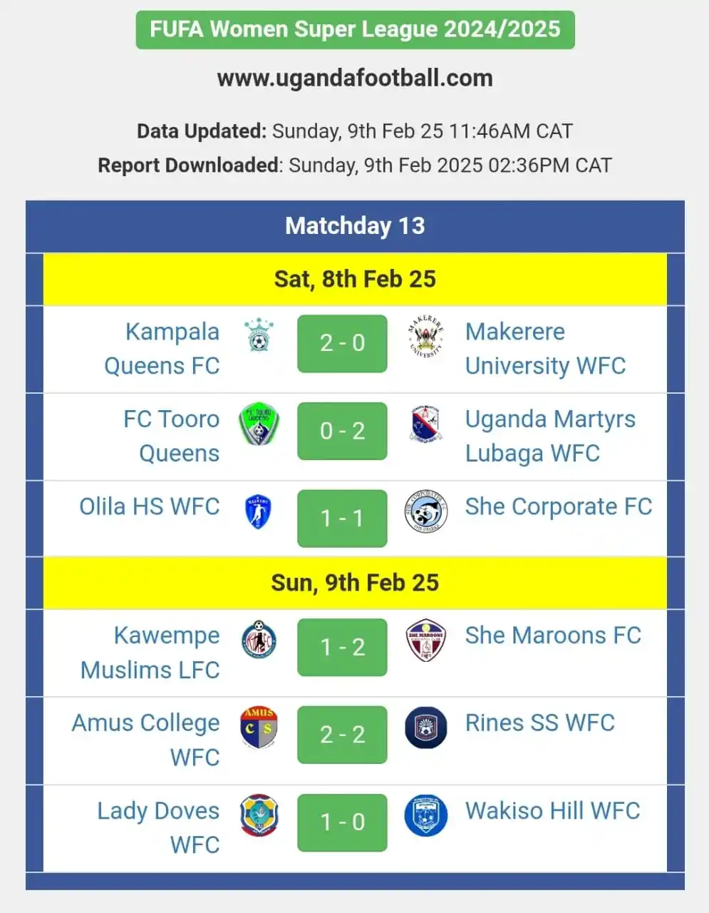Click the Wakiso Hill WFC blue crest
Viewport: 709px width, 913px height.
(x=425, y=815)
